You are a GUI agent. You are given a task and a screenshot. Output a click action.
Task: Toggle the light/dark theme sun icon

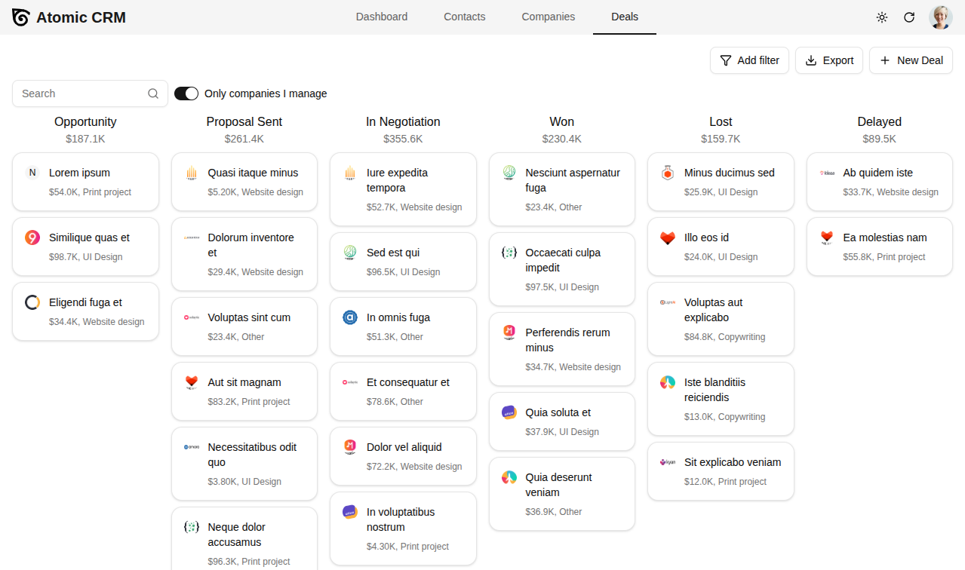click(x=881, y=17)
